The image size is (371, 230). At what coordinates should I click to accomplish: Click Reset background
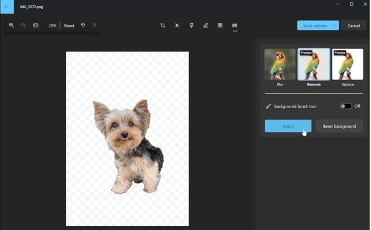point(339,126)
